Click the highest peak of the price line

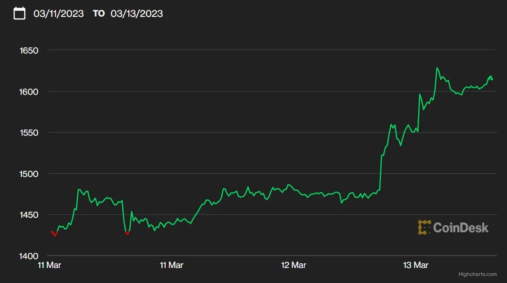click(437, 68)
